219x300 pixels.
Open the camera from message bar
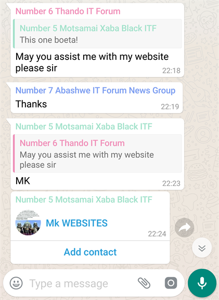point(171,283)
